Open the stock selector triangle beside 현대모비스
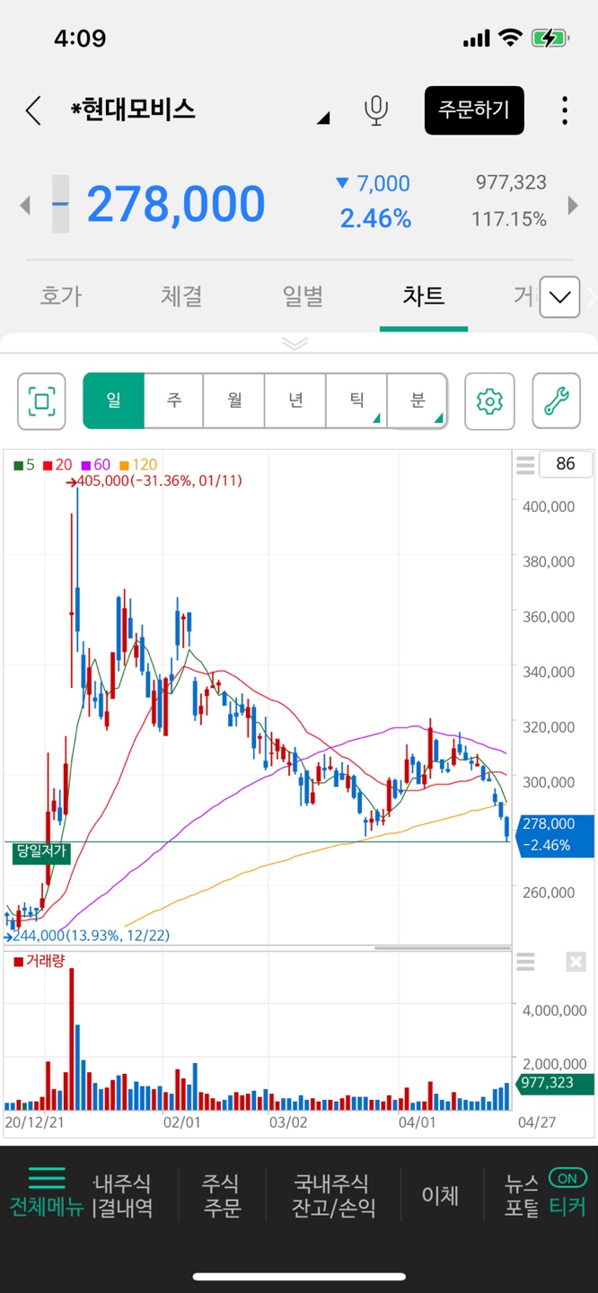Screen dimensions: 598x1293 tap(324, 118)
